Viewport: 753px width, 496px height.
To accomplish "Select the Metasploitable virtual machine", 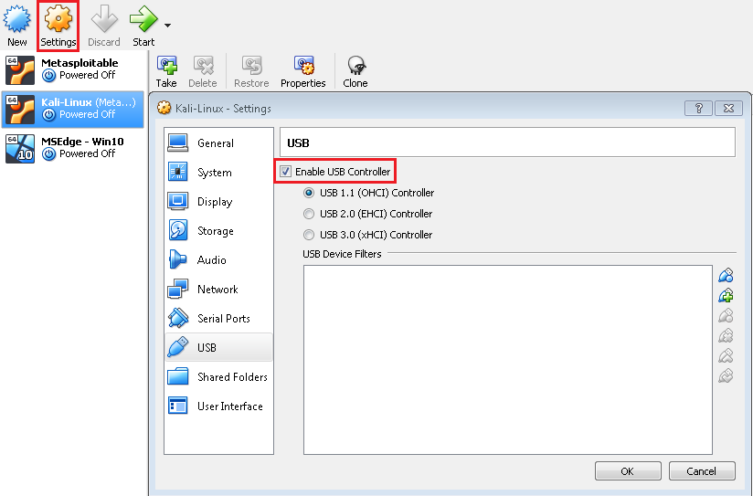I will coord(72,69).
